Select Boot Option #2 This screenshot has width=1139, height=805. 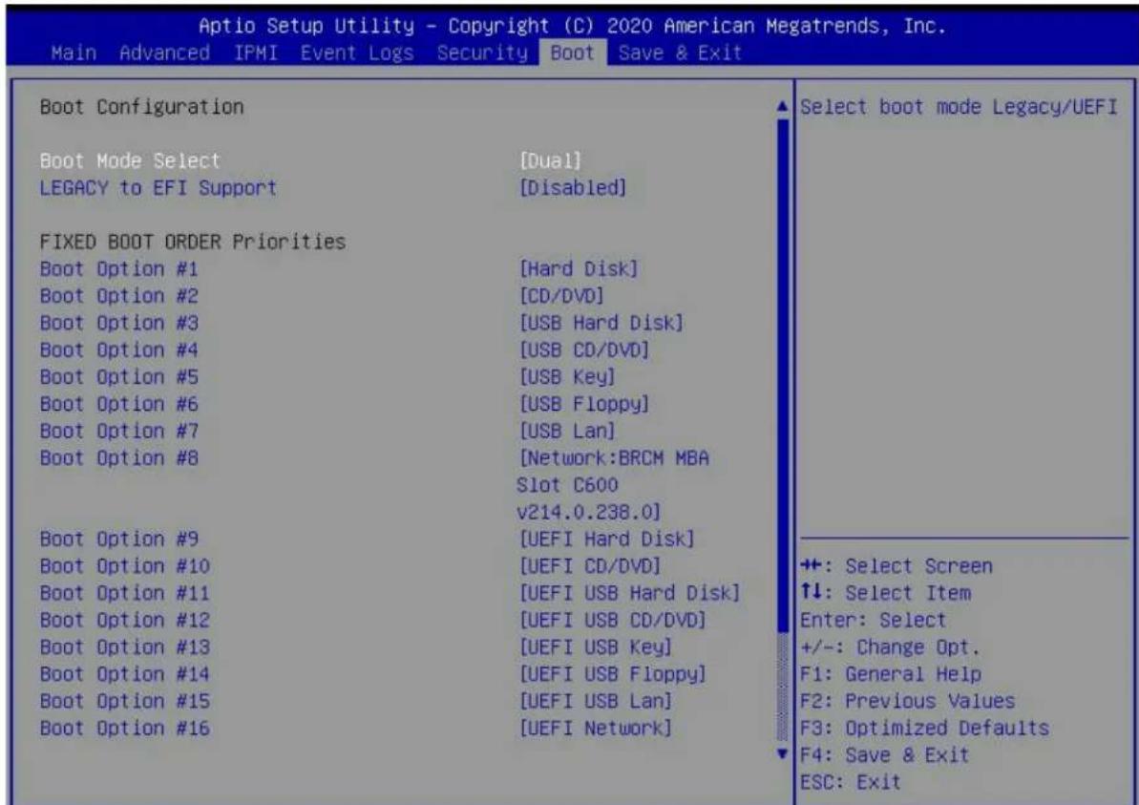(x=118, y=296)
